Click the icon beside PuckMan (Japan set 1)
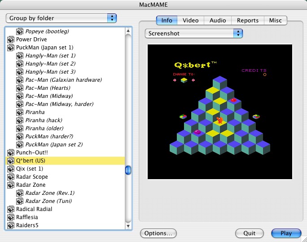 tap(11, 48)
